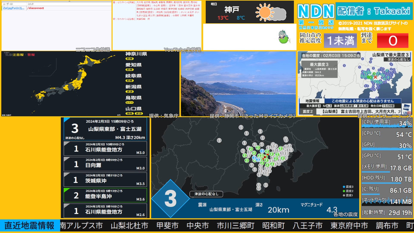Image resolution: width=414 pixels, height=233 pixels.
Task: Click 神戸 city name in weather panel
Action: pyautogui.click(x=232, y=10)
